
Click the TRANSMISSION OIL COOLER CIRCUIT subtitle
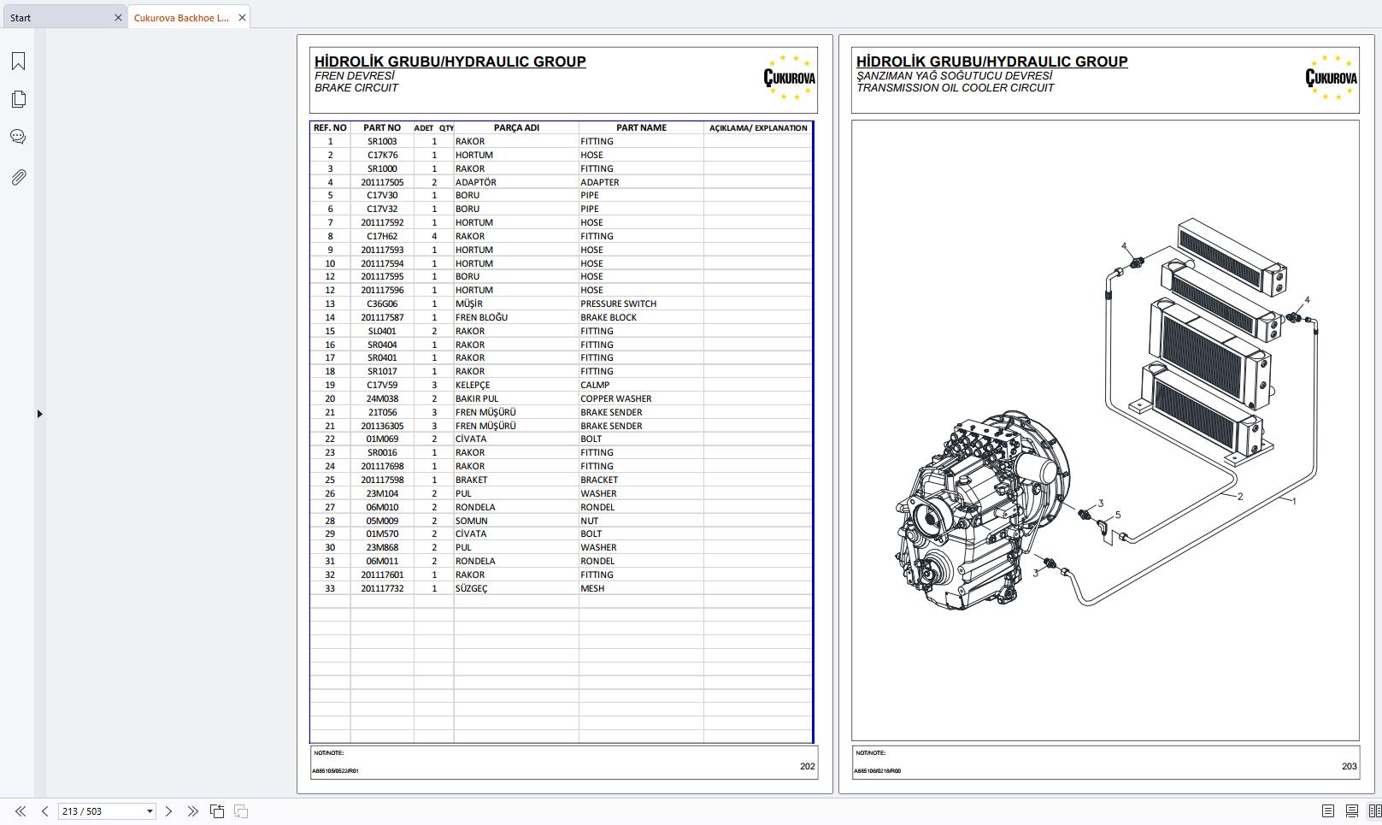point(956,88)
